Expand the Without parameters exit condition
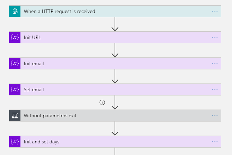The width and height of the screenshot is (232, 155). click(115, 116)
